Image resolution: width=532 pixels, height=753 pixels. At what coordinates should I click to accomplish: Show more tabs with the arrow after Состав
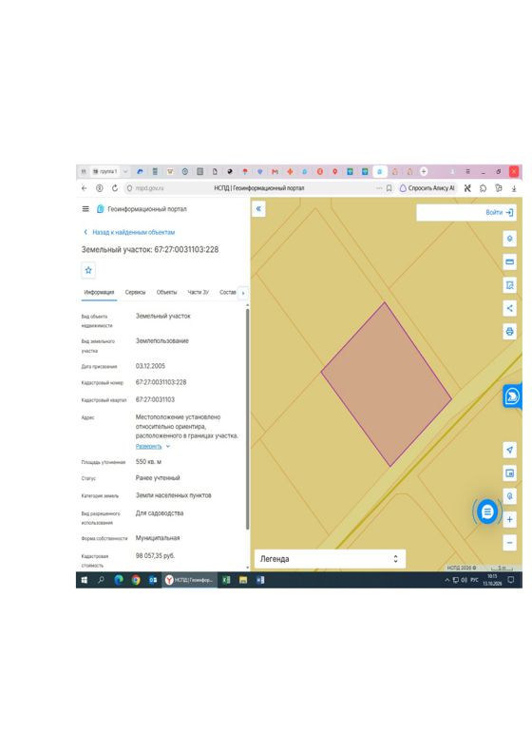click(243, 293)
